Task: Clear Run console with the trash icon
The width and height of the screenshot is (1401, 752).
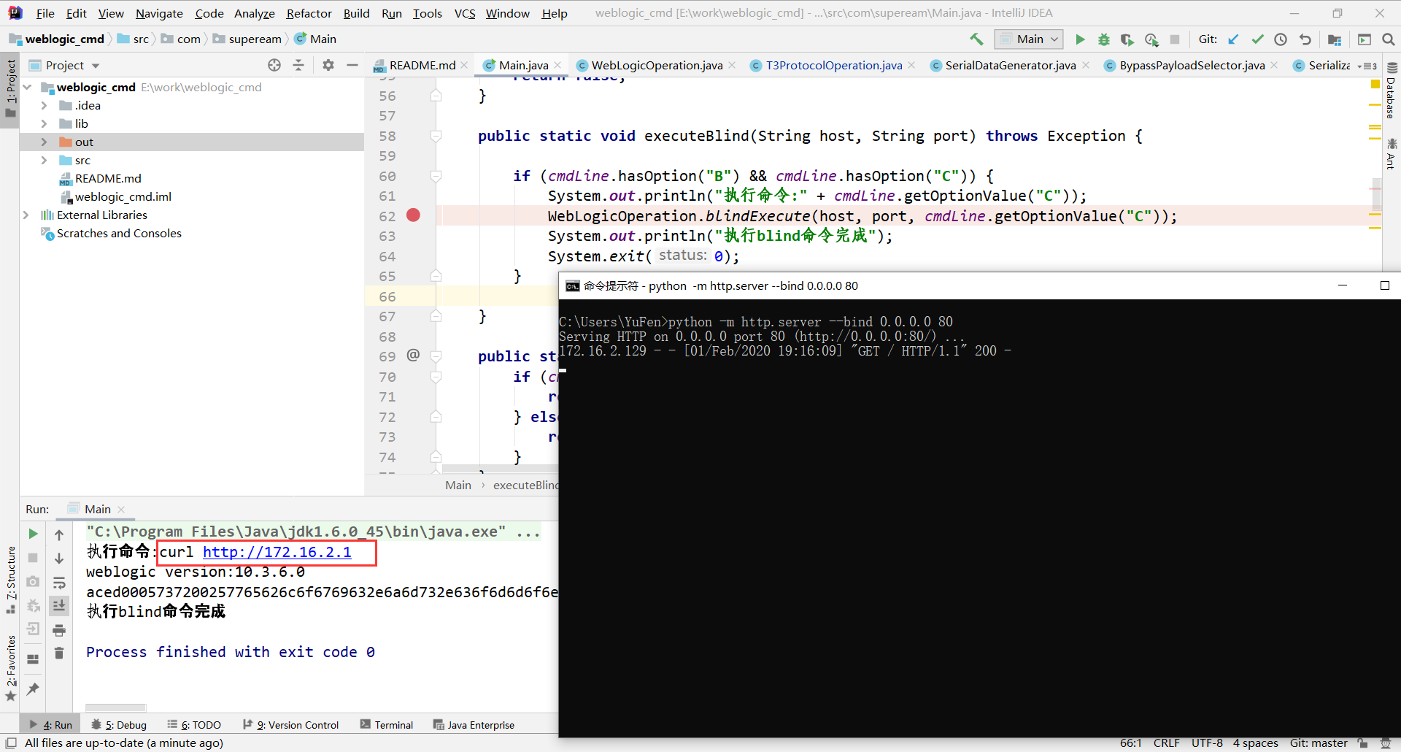Action: point(59,653)
